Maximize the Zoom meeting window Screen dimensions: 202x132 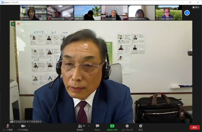(190, 2)
